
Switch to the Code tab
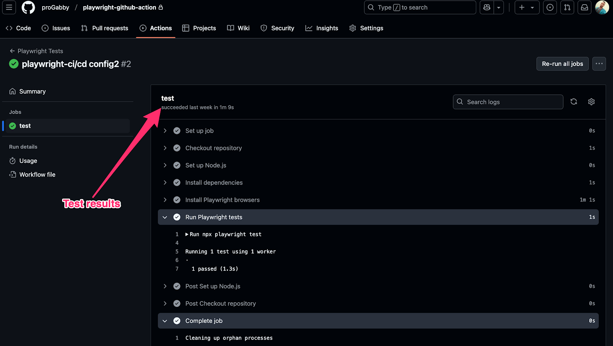pos(18,28)
